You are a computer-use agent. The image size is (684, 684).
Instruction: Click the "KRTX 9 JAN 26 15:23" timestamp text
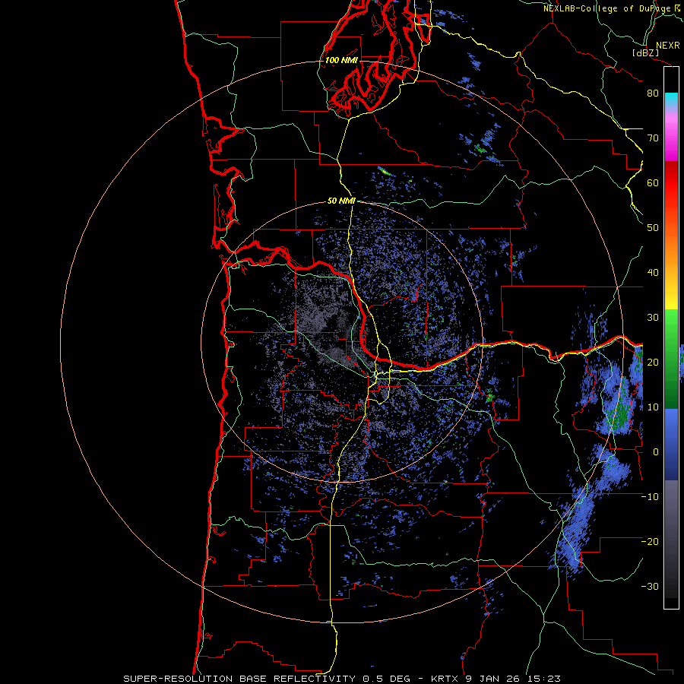[496, 679]
